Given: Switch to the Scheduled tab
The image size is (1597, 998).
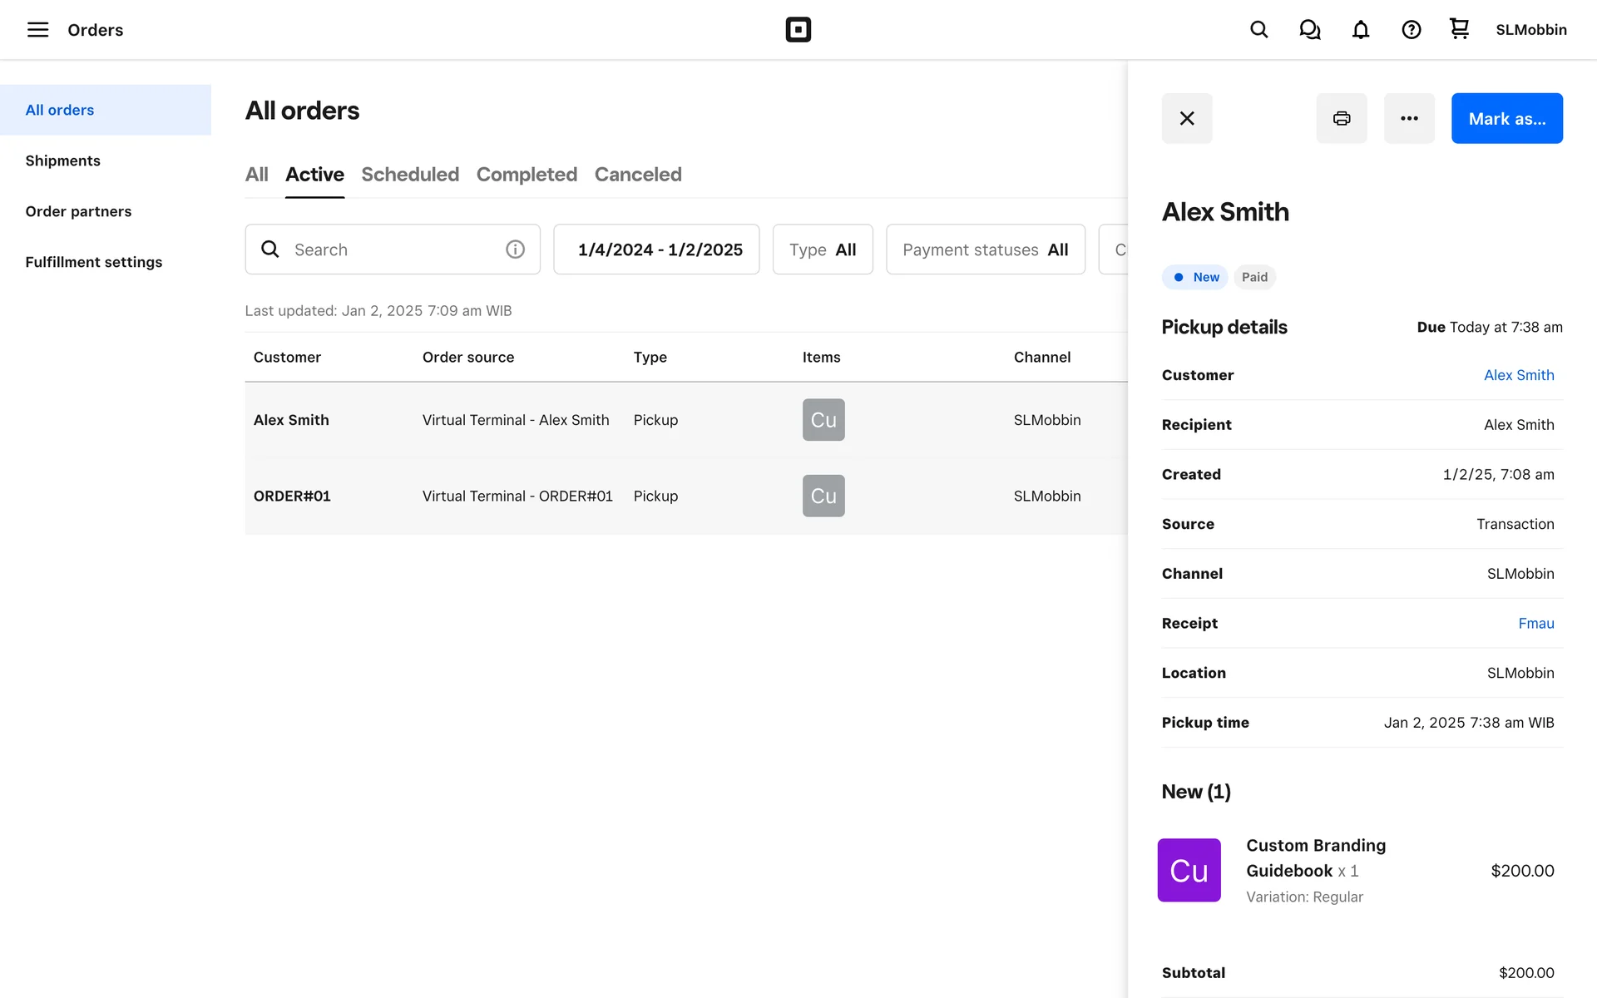Looking at the screenshot, I should (410, 175).
